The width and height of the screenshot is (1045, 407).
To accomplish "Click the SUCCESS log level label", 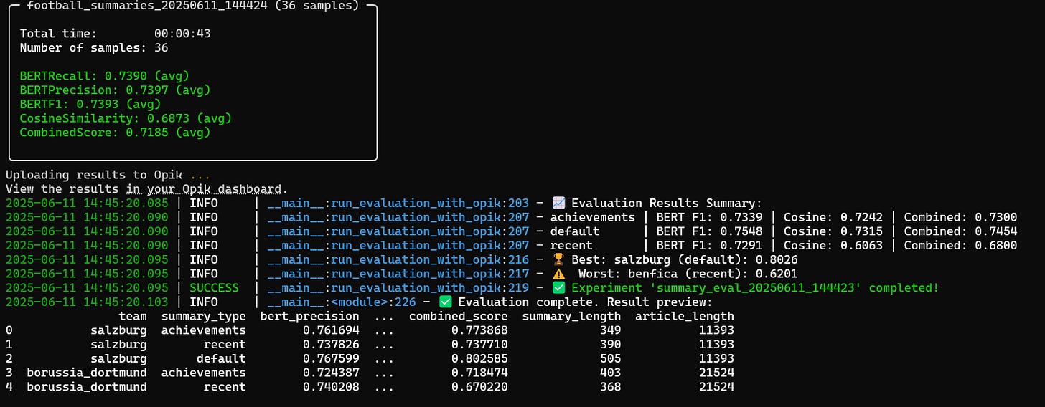I will pos(215,287).
